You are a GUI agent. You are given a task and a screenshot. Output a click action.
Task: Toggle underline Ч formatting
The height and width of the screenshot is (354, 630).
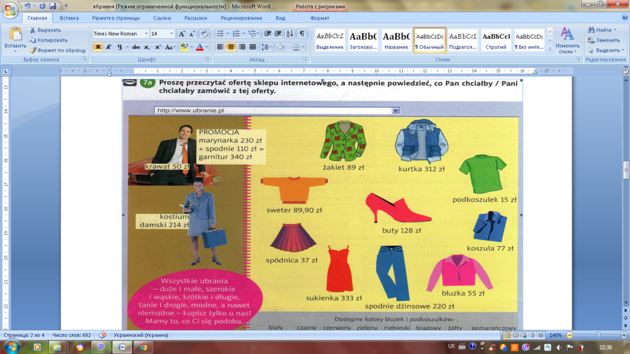119,47
